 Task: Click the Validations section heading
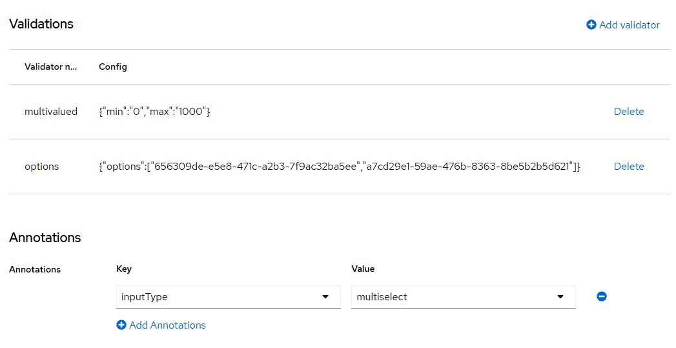tap(41, 24)
